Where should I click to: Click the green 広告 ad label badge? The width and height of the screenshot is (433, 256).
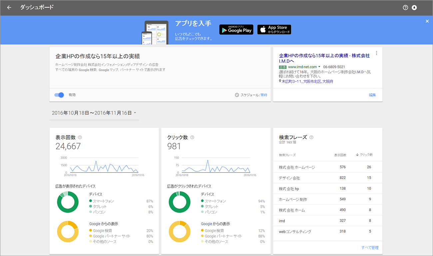click(283, 67)
